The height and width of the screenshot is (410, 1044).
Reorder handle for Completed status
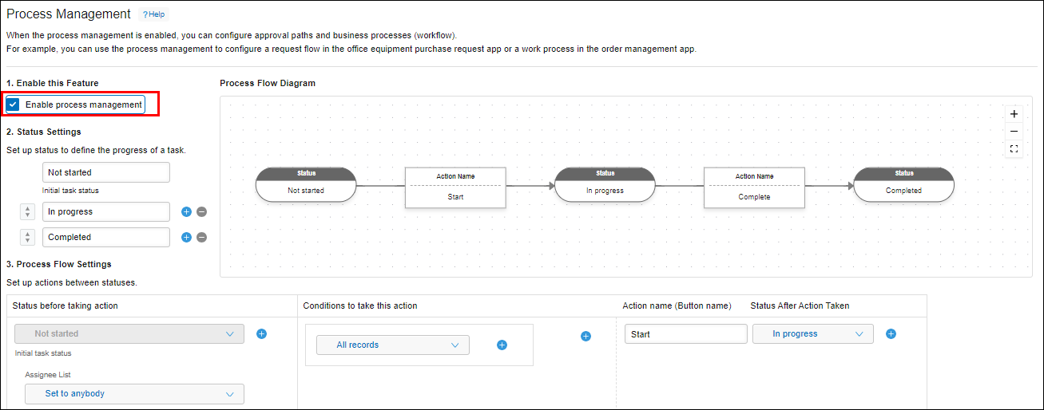[x=27, y=237]
